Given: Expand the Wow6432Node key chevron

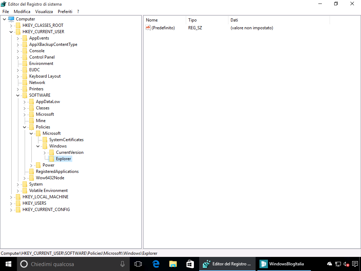Looking at the screenshot, I should click(24, 178).
